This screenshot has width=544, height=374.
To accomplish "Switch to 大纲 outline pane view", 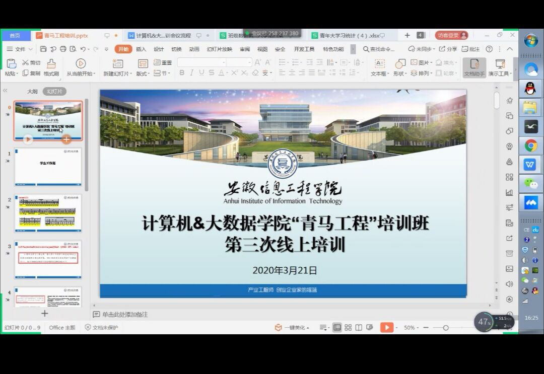I will (x=32, y=92).
